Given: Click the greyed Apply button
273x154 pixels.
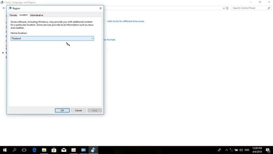Looking at the screenshot, I should tap(95, 110).
